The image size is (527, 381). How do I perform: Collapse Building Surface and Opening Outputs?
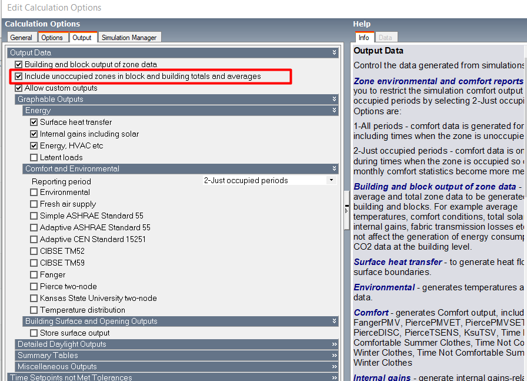(334, 321)
